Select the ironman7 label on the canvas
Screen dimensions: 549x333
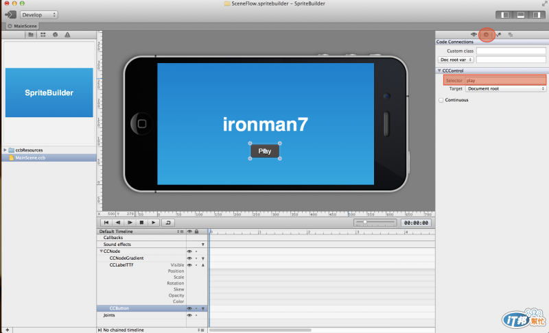coord(266,125)
